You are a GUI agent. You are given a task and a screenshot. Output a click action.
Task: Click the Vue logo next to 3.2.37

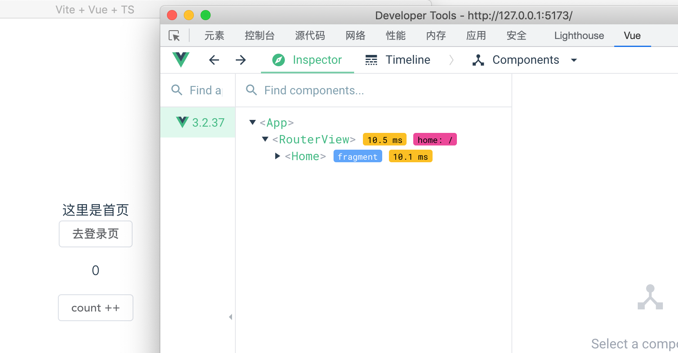[183, 122]
